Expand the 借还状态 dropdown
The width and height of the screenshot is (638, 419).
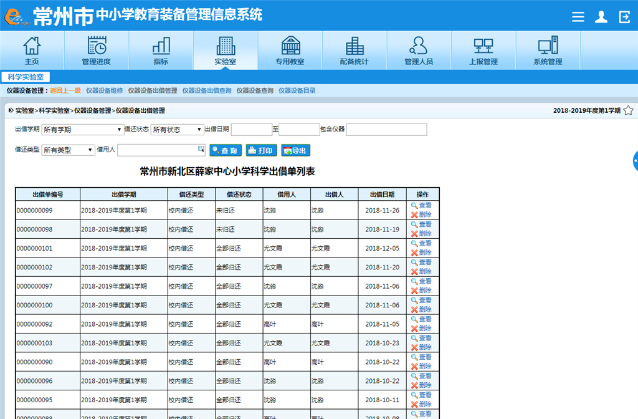(177, 130)
